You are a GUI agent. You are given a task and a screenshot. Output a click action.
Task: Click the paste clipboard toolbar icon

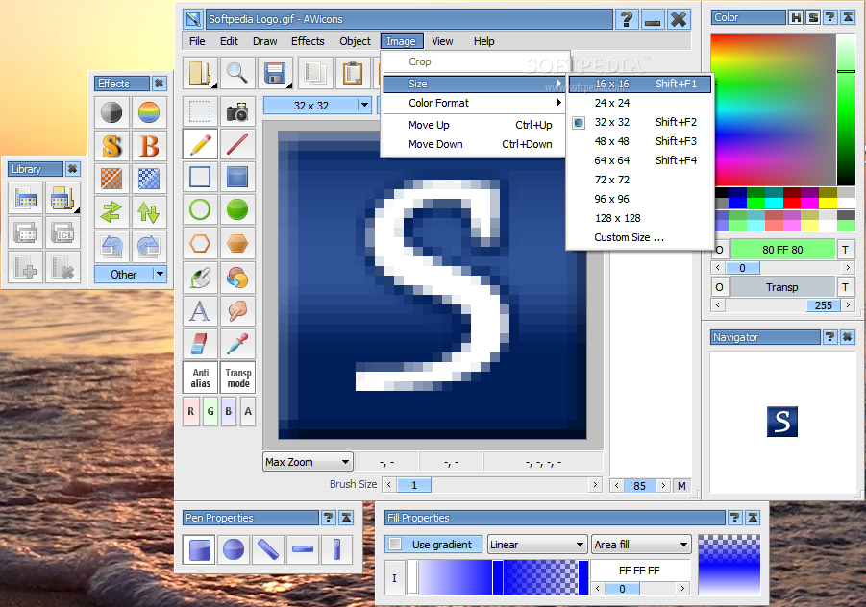[353, 73]
